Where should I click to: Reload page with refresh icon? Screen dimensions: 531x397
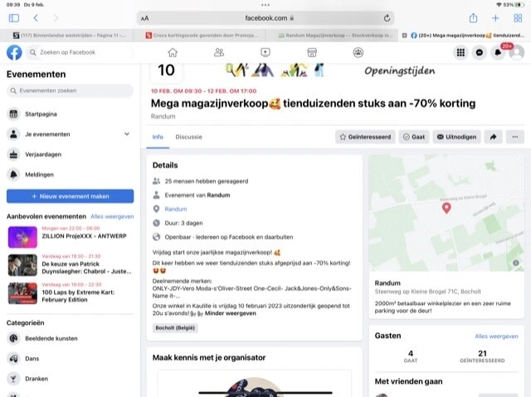[x=387, y=18]
